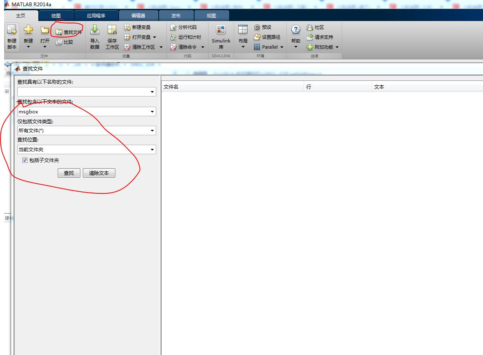Click the New Script (新建脚本) icon
483x355 pixels.
pos(12,30)
